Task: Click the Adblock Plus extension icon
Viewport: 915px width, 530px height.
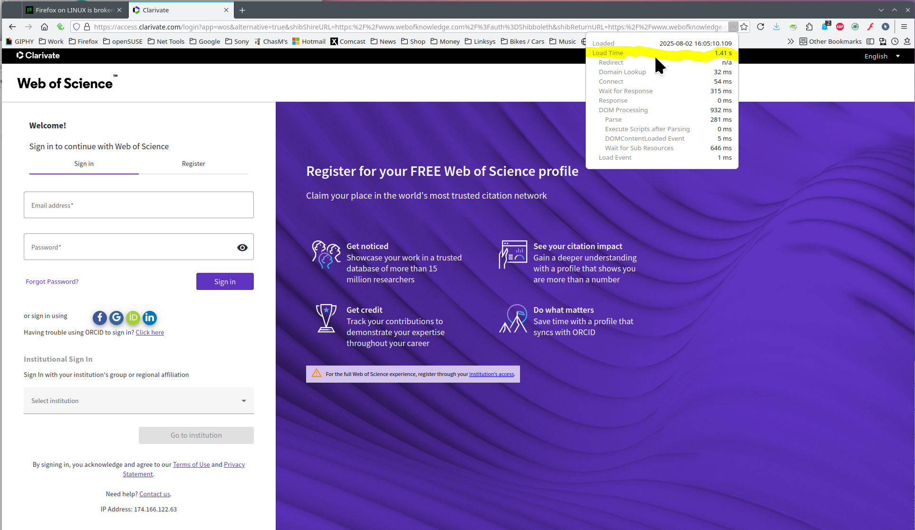Action: pos(840,27)
